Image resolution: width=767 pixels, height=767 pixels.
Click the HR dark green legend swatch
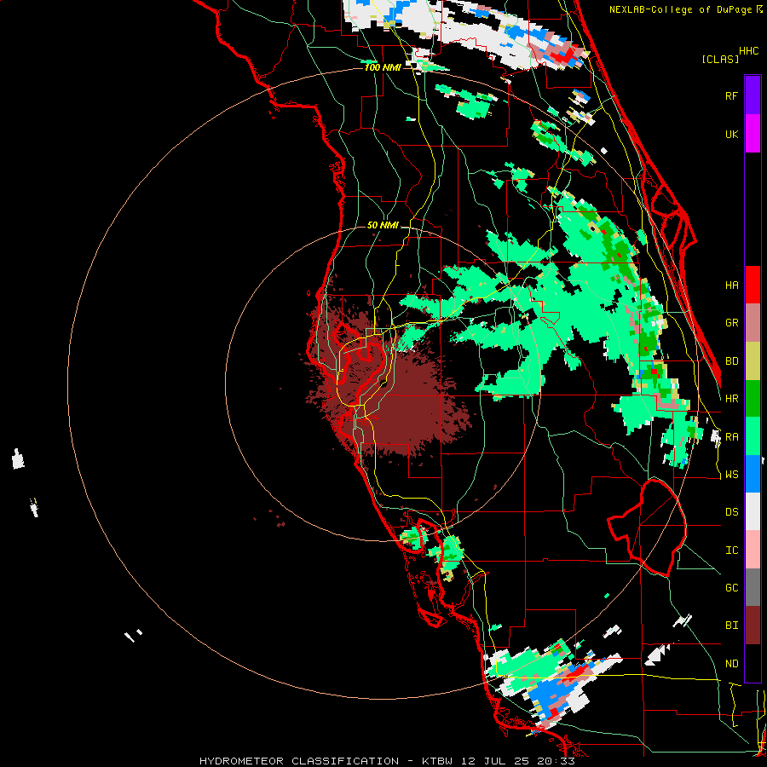(x=753, y=399)
